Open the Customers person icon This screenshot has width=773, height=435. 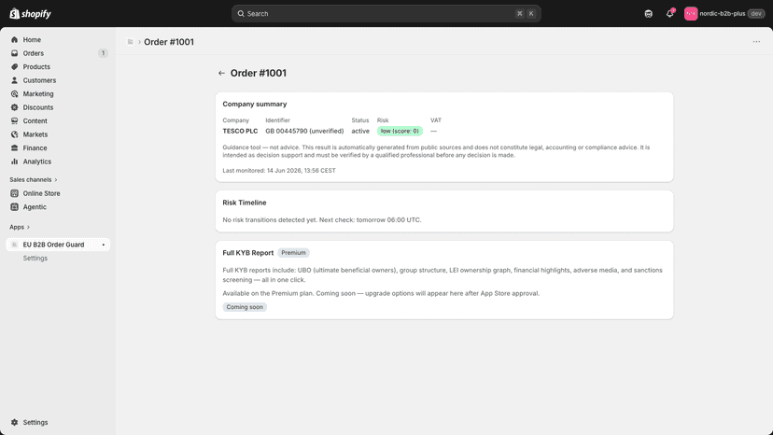pyautogui.click(x=14, y=80)
